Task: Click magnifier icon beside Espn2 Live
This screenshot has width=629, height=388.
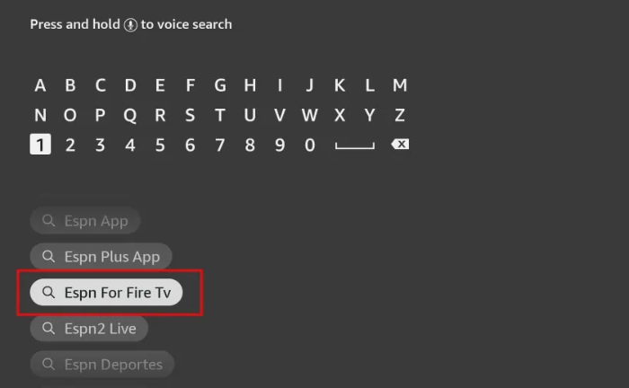Action: click(49, 329)
